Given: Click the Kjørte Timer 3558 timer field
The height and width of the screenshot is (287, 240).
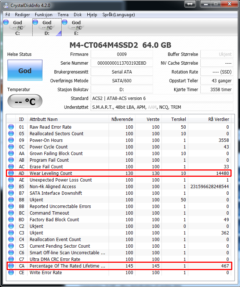Looking at the screenshot, I should 217,90.
